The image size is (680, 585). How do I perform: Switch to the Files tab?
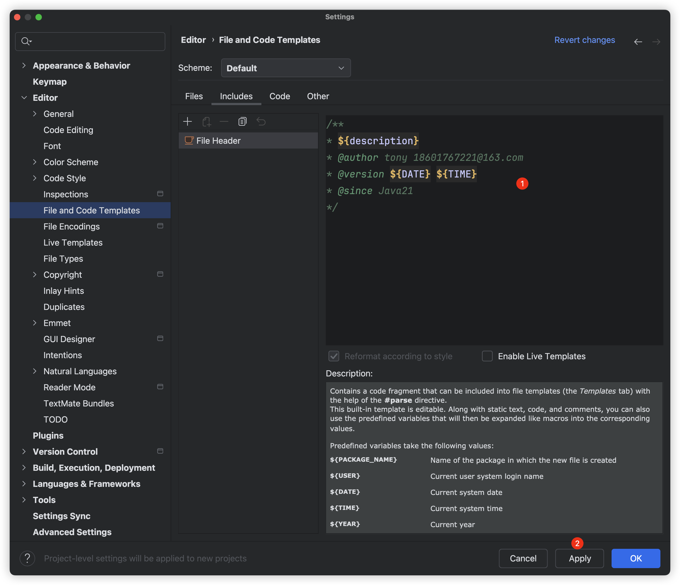click(x=194, y=96)
